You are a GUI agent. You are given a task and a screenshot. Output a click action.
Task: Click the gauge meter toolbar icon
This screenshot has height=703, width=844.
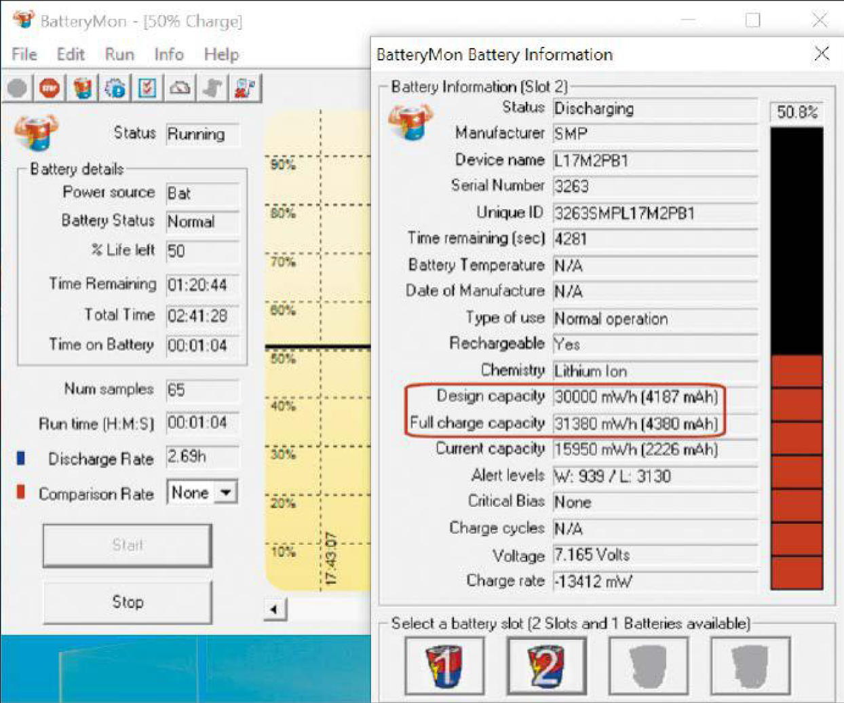(180, 88)
